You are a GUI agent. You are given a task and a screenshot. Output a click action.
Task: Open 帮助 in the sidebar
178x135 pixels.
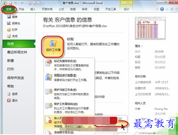click(x=11, y=86)
